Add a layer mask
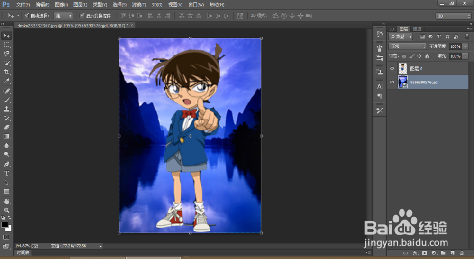 [424, 253]
